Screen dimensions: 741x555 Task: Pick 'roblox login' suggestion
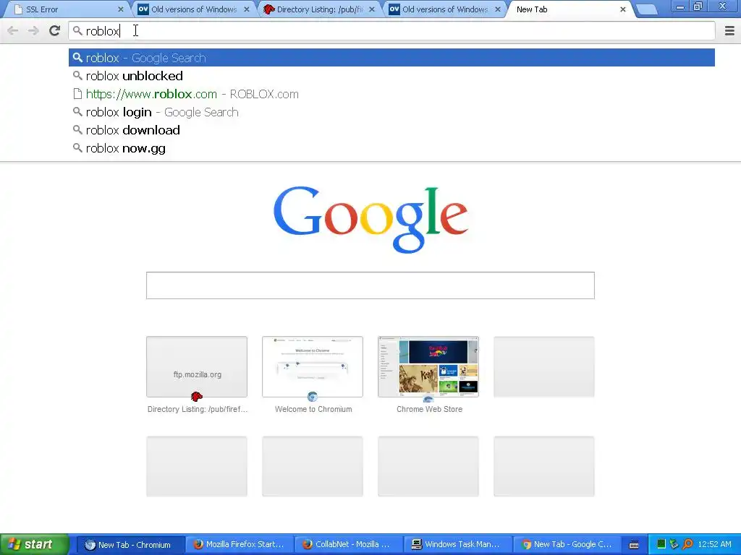[x=391, y=112]
